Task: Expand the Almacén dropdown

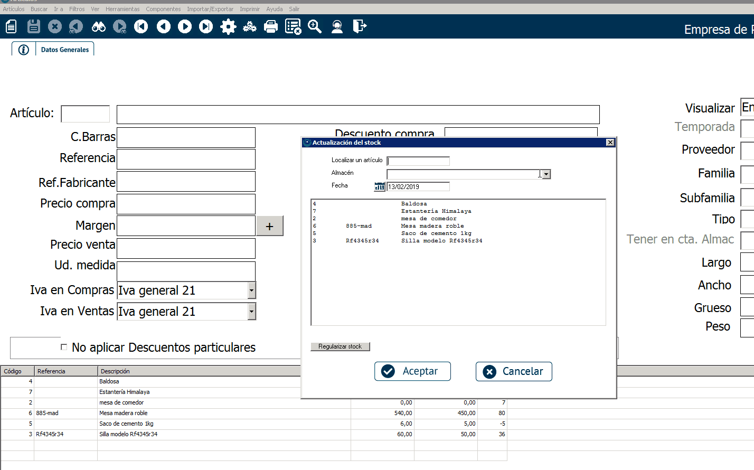Action: click(546, 174)
